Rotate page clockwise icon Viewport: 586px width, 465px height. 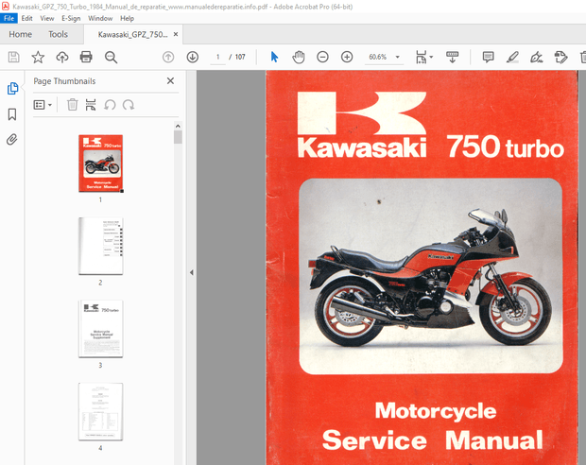129,105
